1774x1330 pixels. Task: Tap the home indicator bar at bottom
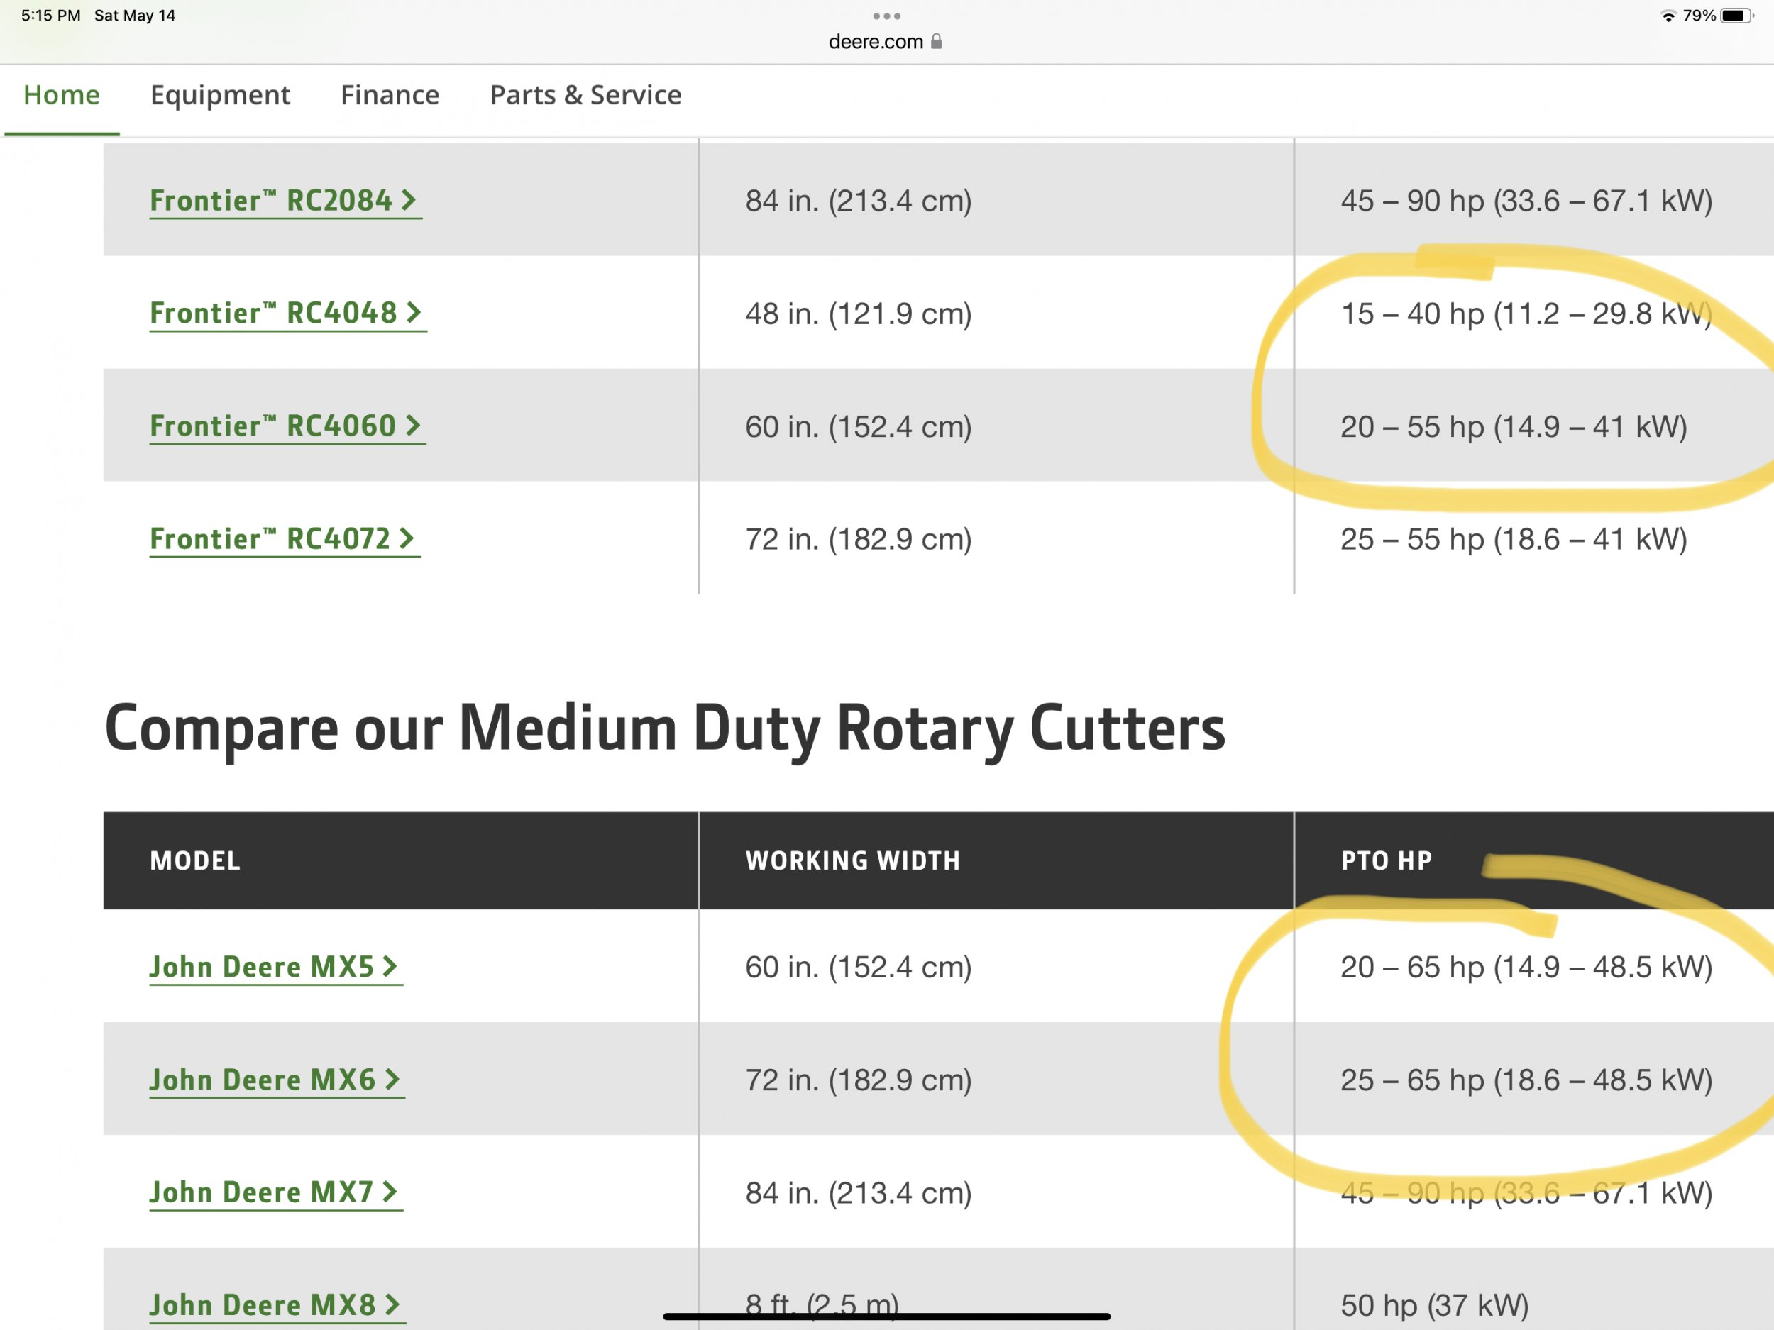point(886,1317)
